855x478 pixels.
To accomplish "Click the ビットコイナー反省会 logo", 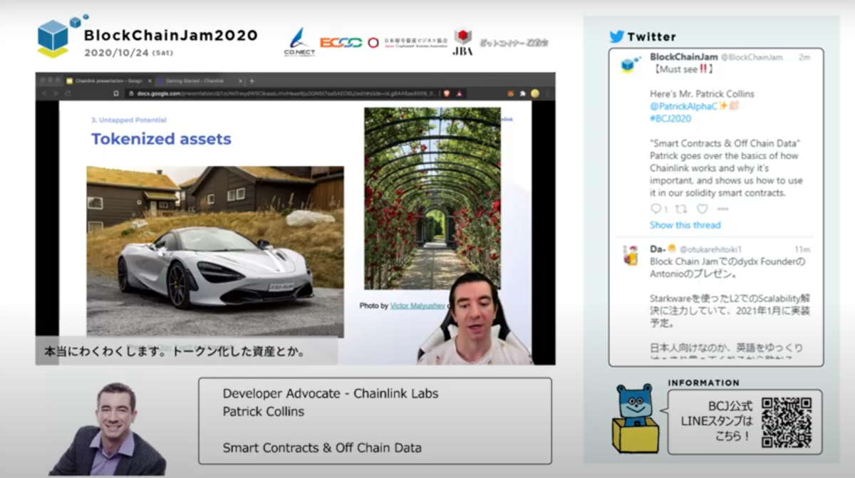I will coord(513,43).
